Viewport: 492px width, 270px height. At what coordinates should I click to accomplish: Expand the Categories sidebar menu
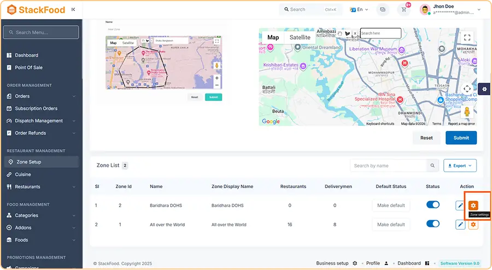point(41,215)
